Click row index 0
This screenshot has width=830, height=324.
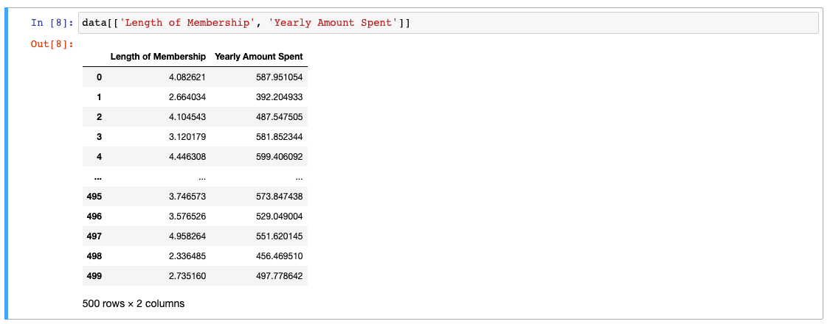click(99, 77)
